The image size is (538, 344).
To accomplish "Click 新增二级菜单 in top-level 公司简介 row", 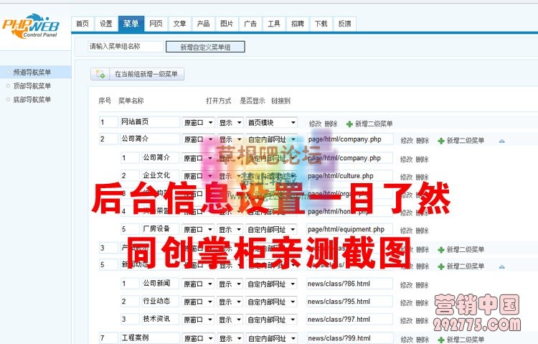I will [x=466, y=141].
